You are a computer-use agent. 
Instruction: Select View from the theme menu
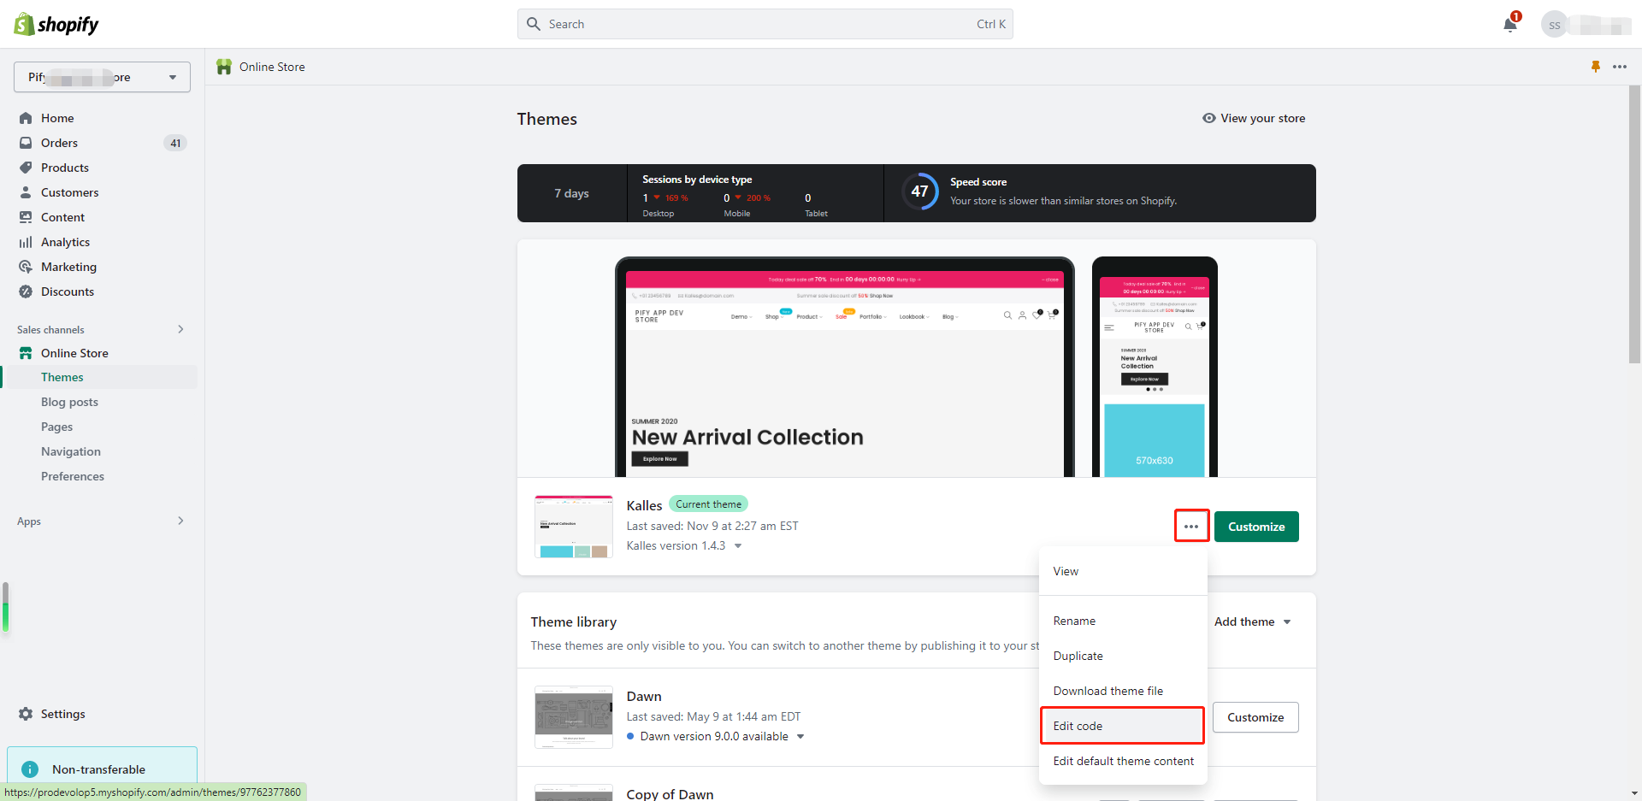tap(1123, 571)
